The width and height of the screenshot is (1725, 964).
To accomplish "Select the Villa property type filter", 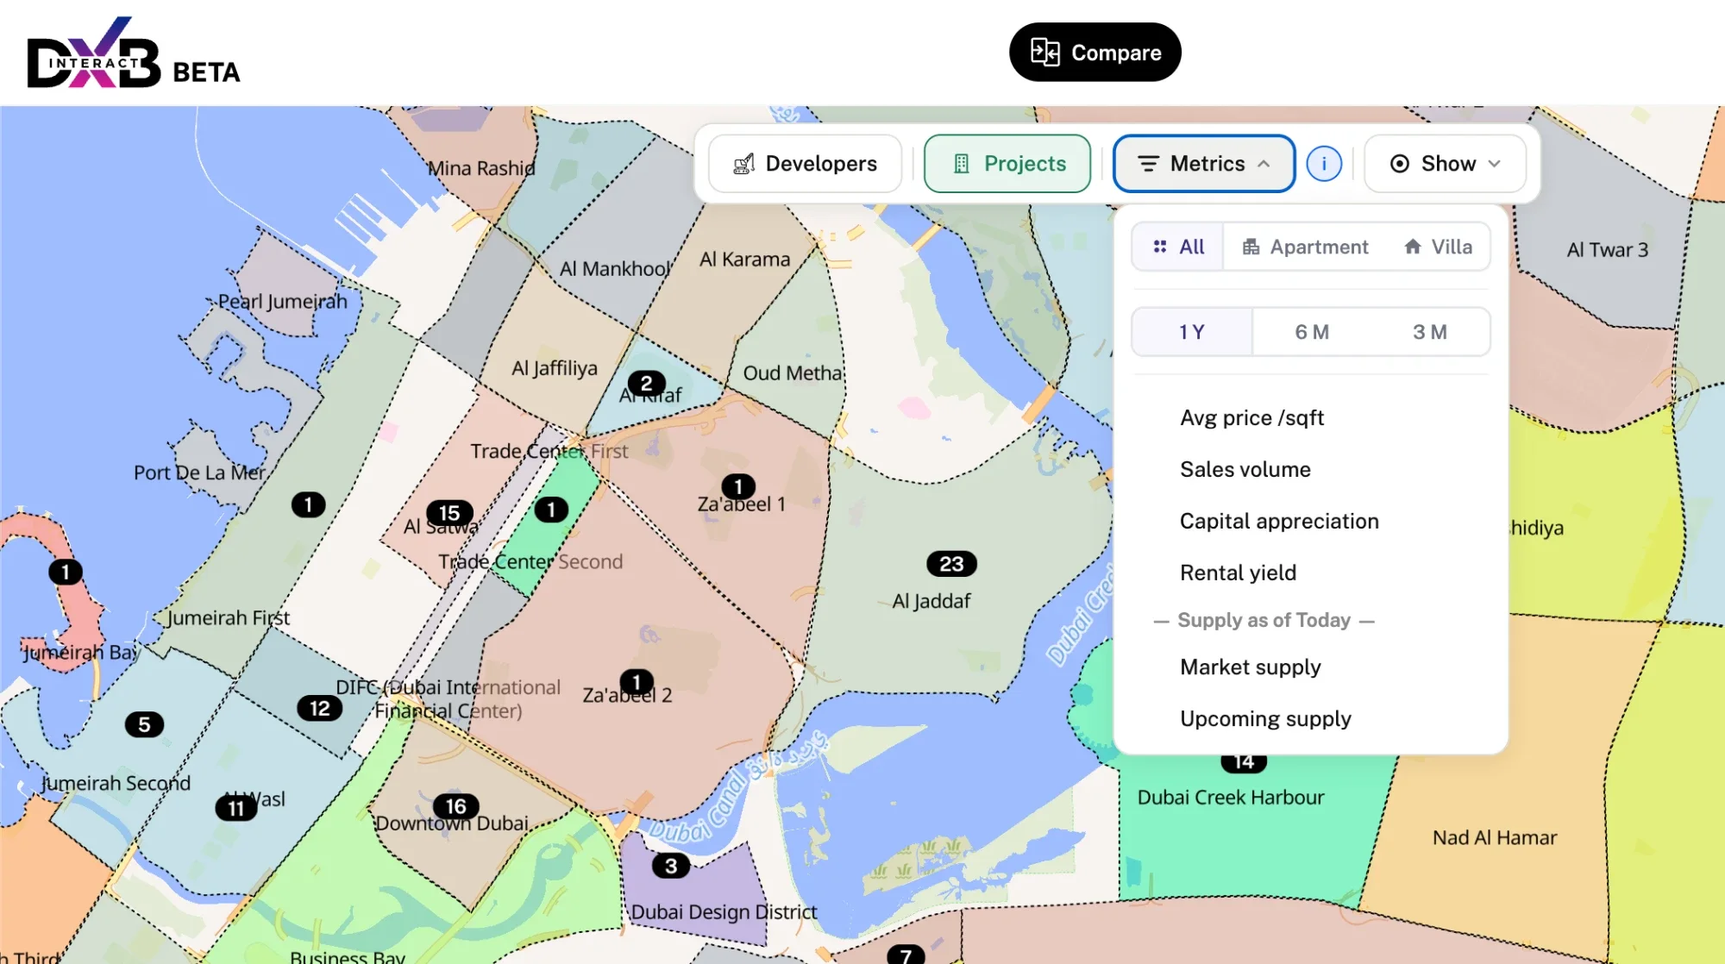I will click(1438, 247).
